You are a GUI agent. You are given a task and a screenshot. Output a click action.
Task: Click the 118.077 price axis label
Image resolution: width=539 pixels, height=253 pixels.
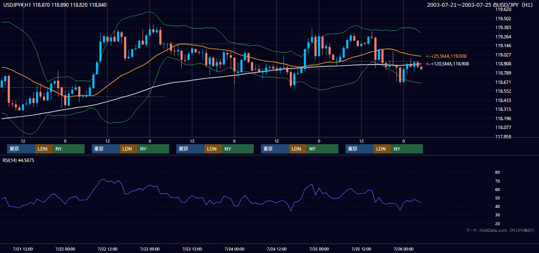click(503, 127)
